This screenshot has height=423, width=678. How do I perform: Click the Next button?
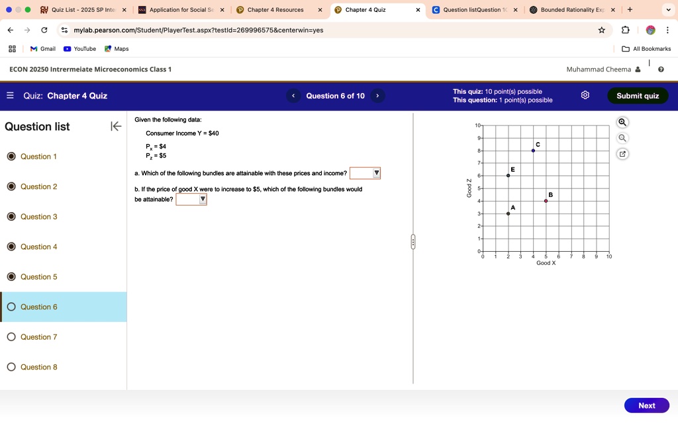[x=647, y=405]
